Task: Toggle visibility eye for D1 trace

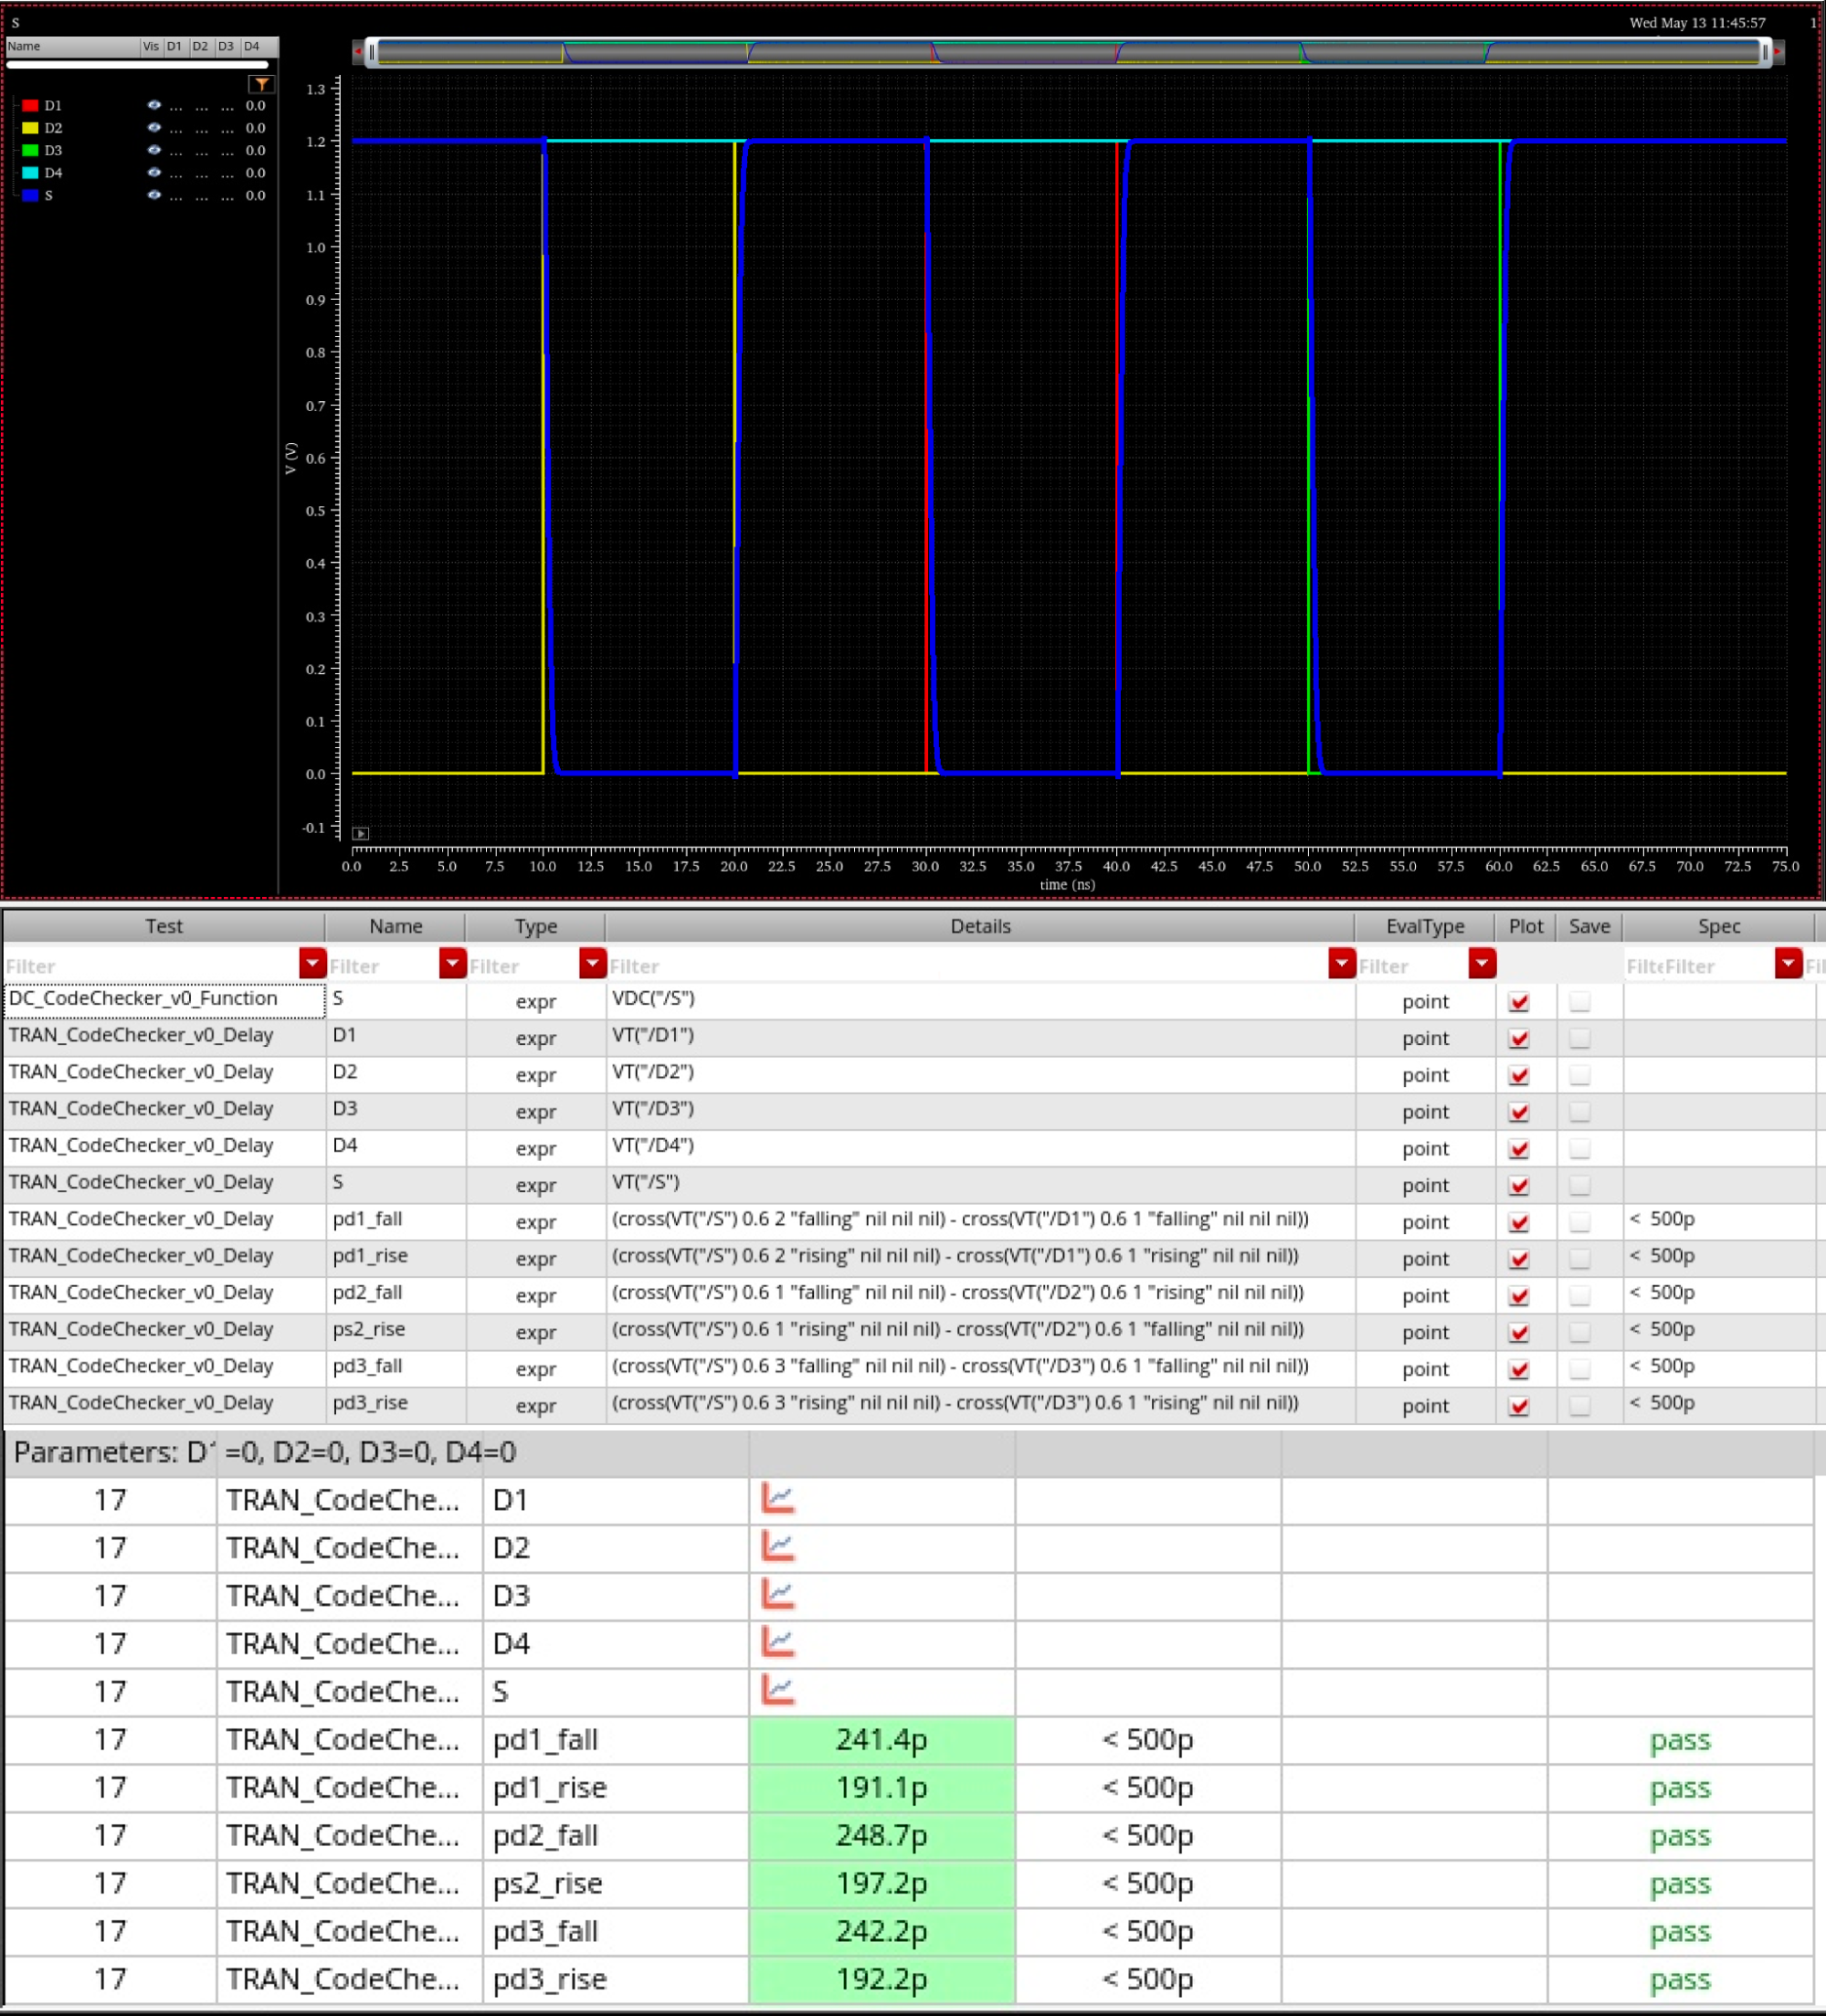Action: click(154, 105)
